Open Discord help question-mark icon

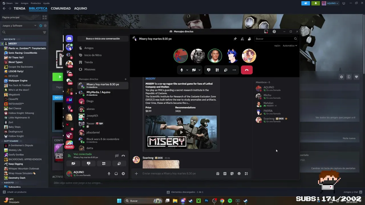click(274, 32)
